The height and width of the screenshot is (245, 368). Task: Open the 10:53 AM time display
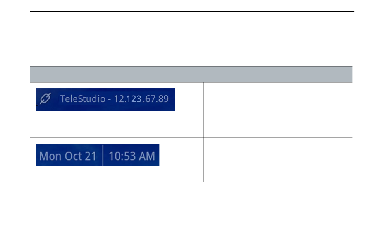click(x=132, y=156)
